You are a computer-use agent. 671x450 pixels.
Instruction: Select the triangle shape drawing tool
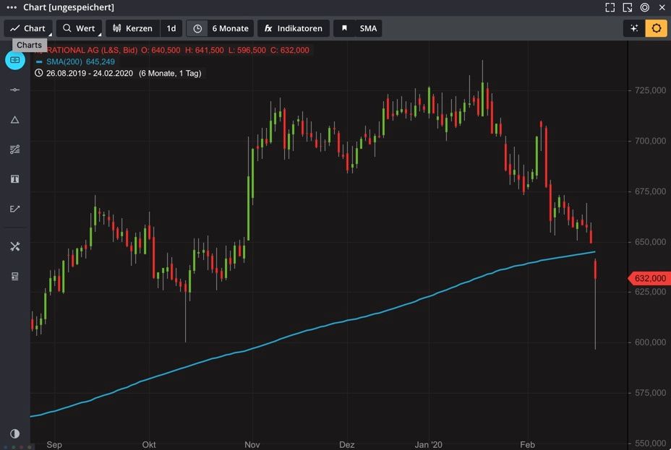tap(14, 120)
